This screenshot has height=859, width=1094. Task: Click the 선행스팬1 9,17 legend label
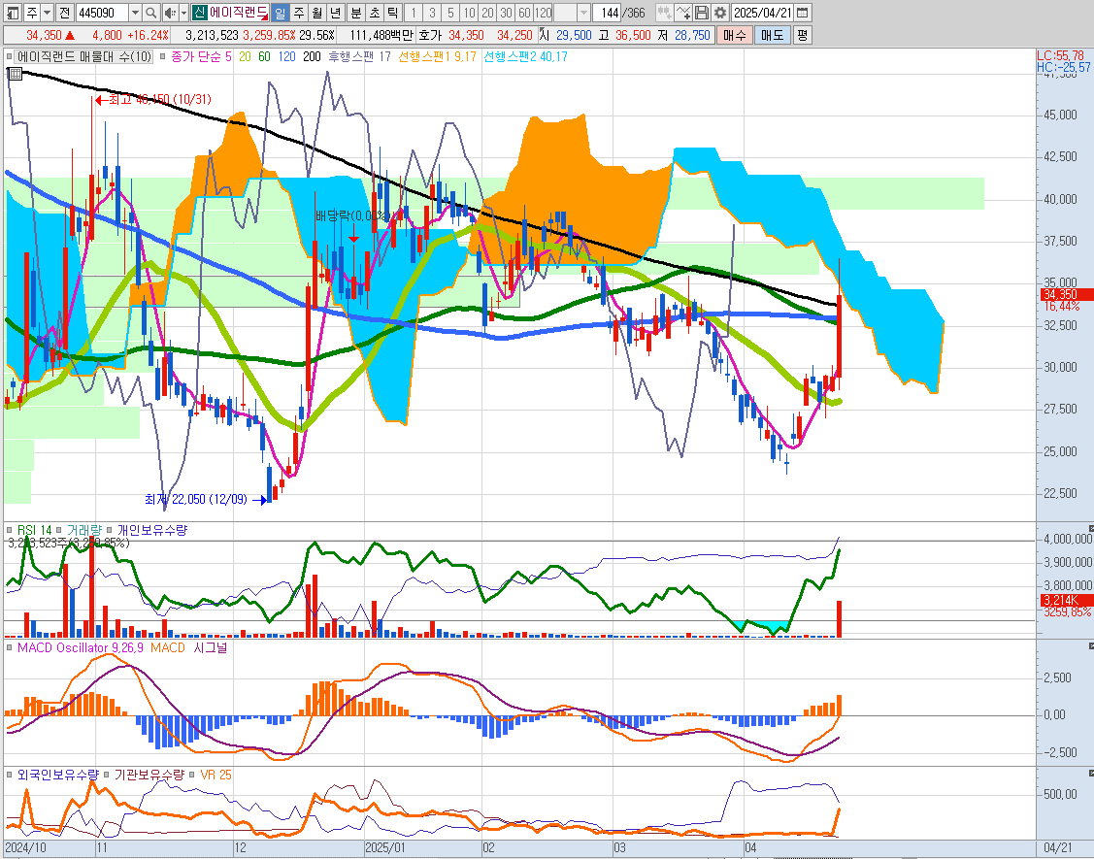[x=438, y=56]
